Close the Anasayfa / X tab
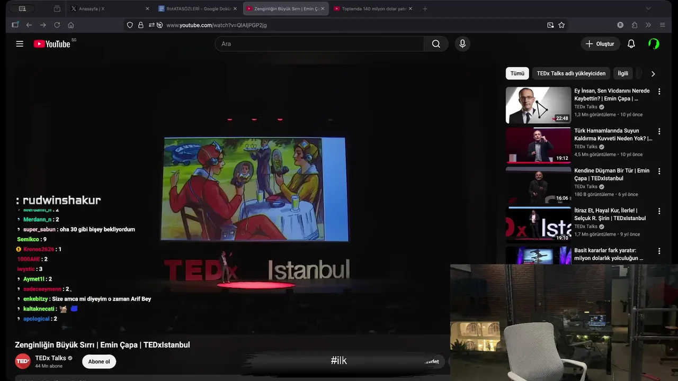The width and height of the screenshot is (678, 381). [147, 8]
